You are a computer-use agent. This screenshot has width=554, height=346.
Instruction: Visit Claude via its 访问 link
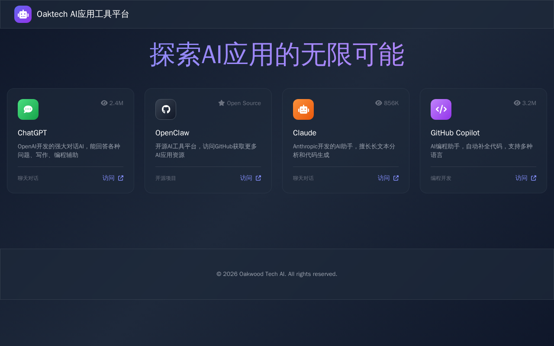pos(388,178)
